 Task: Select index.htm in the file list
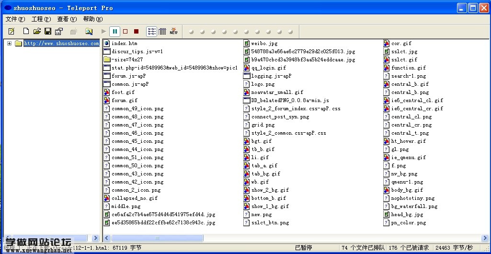tap(124, 44)
